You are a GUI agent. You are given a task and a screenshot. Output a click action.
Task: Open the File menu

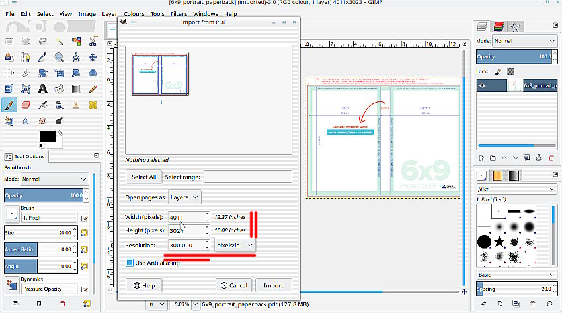(x=10, y=14)
